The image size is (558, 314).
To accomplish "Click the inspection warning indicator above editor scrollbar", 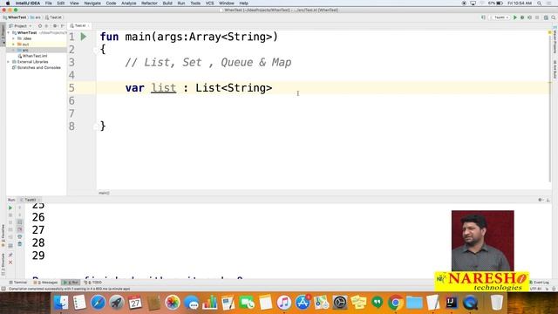I will [x=550, y=32].
